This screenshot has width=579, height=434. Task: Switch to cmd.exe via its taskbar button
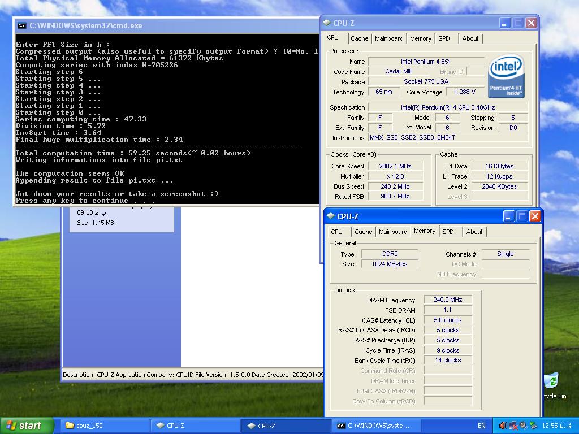coord(376,426)
